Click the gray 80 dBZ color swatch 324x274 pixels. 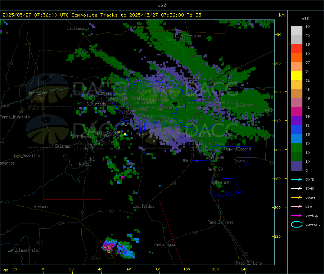297,31
